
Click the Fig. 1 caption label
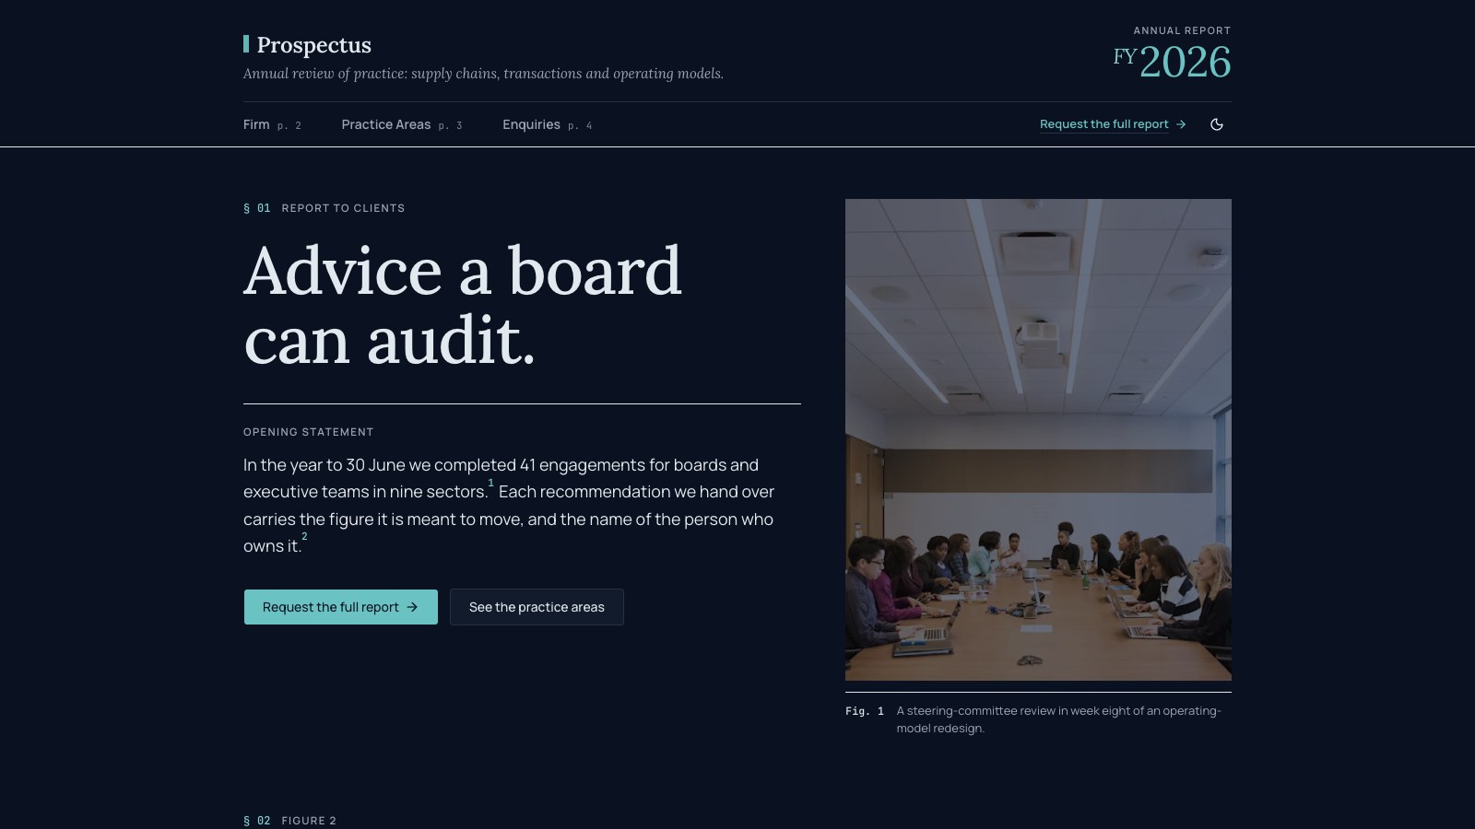[x=865, y=711]
